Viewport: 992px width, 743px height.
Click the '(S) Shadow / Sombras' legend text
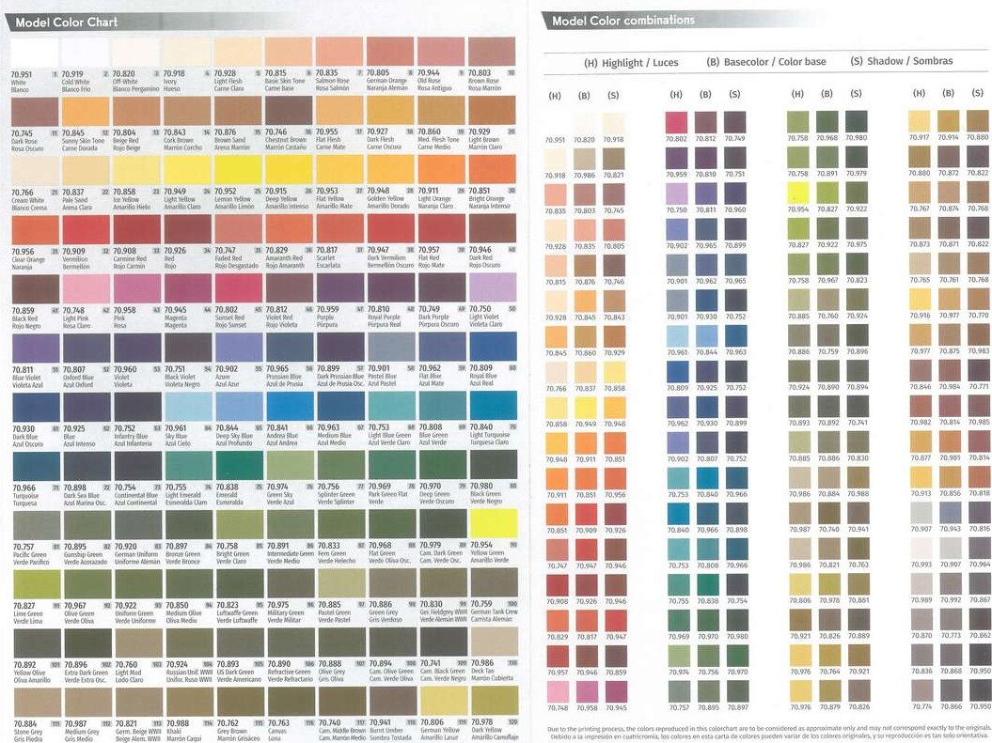click(902, 61)
